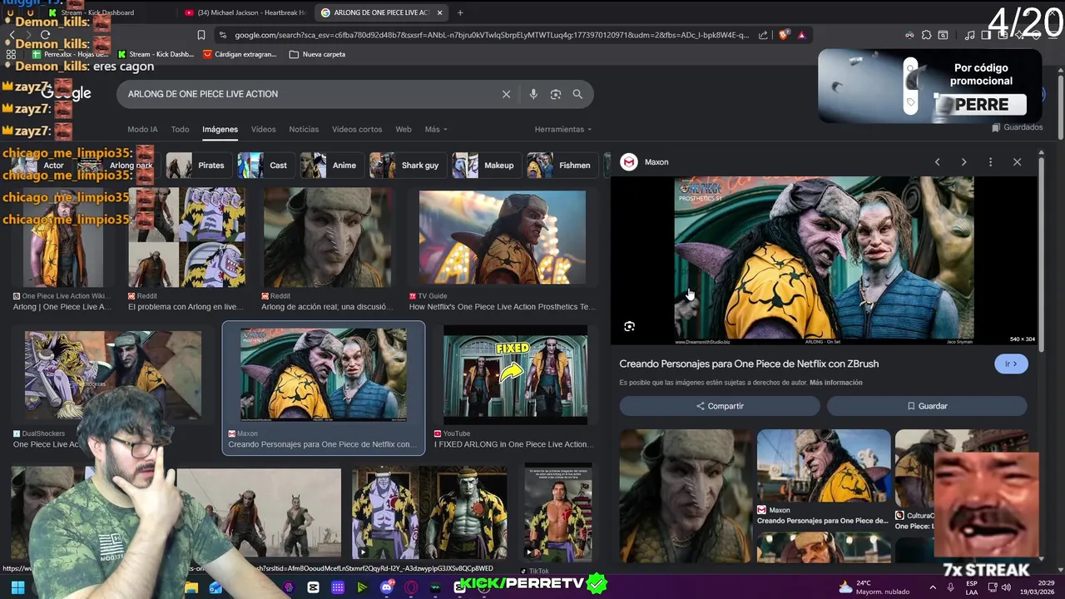
Task: Expand the Herramientas tools dropdown
Action: point(563,129)
